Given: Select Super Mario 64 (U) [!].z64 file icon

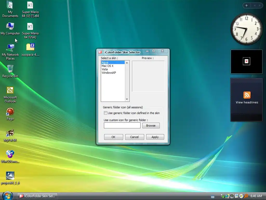Looking at the screenshot, I should 30,9.
